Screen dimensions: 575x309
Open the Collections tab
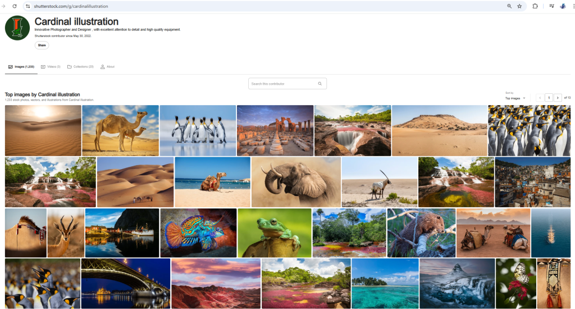[x=80, y=67]
